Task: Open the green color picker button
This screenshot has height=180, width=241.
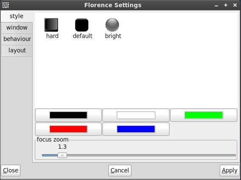Action: tap(204, 115)
